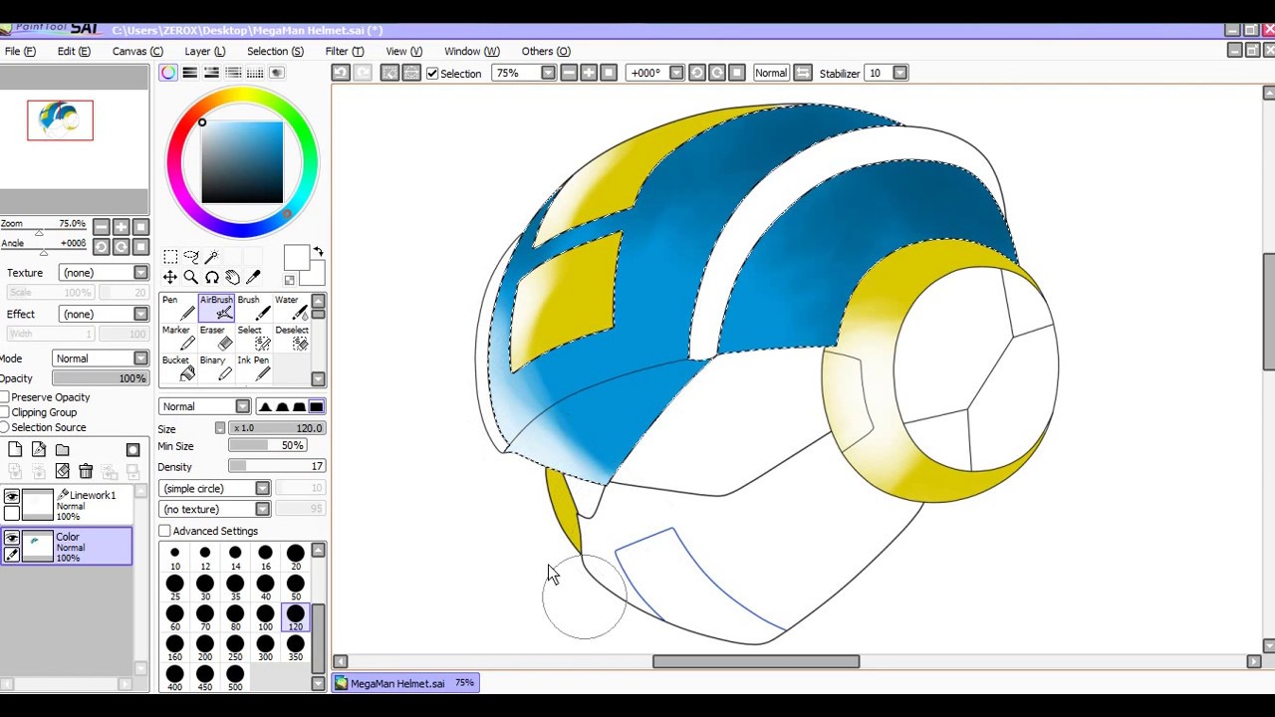Create a new linework layer
Image resolution: width=1275 pixels, height=717 pixels.
pos(39,449)
